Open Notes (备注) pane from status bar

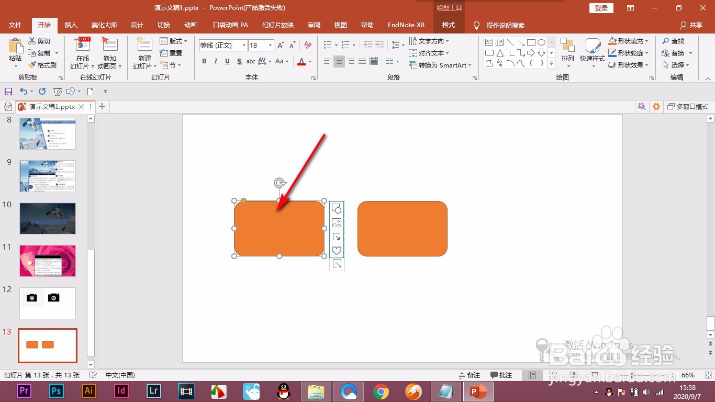(470, 375)
